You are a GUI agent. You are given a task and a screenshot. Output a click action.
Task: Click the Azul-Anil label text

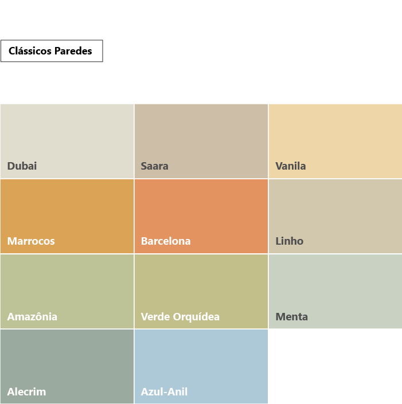(164, 391)
